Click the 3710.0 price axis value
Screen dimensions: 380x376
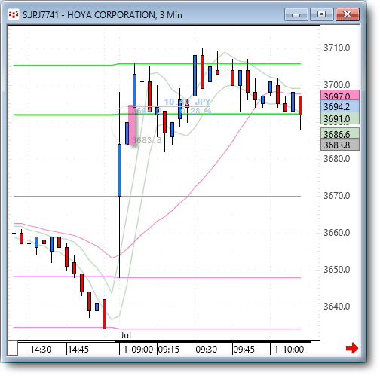[336, 48]
